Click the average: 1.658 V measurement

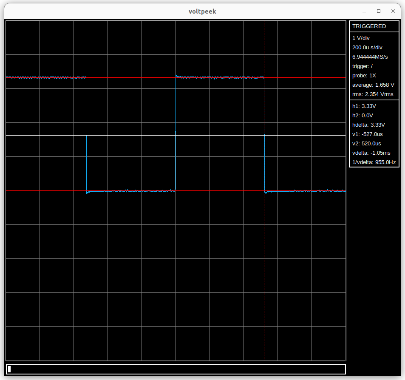pyautogui.click(x=373, y=85)
